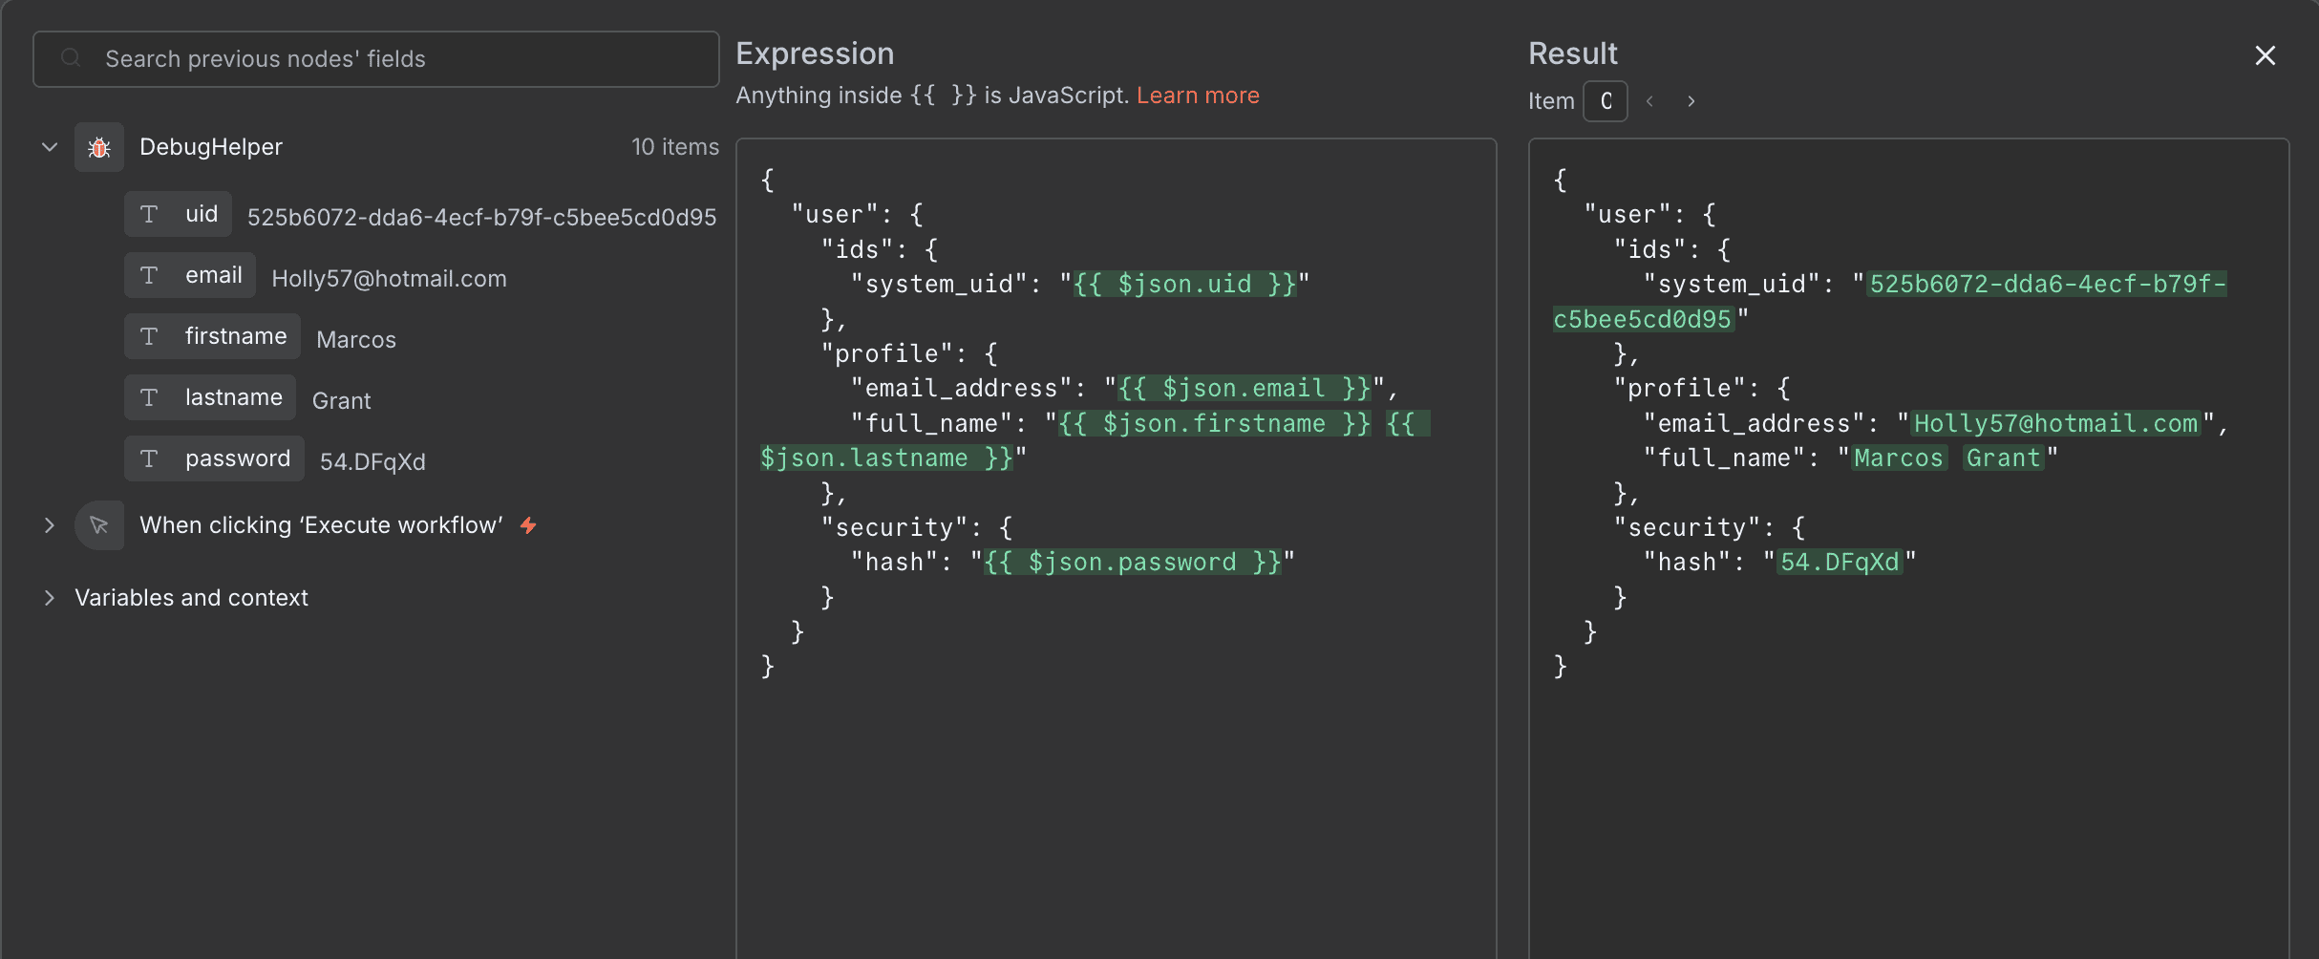Expand When clicking 'Execute workflow' node
2319x959 pixels.
pyautogui.click(x=49, y=524)
